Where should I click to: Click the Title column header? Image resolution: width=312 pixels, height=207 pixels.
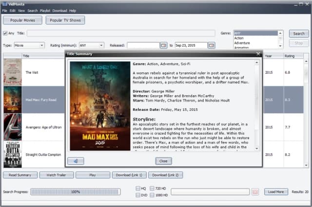(x=43, y=56)
